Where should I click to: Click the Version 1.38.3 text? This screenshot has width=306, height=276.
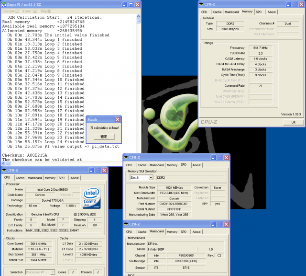tap(291, 114)
